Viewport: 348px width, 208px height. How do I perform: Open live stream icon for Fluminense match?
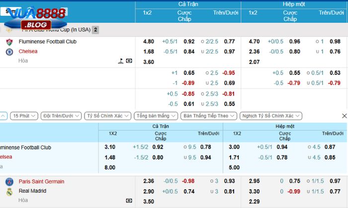coord(129,61)
